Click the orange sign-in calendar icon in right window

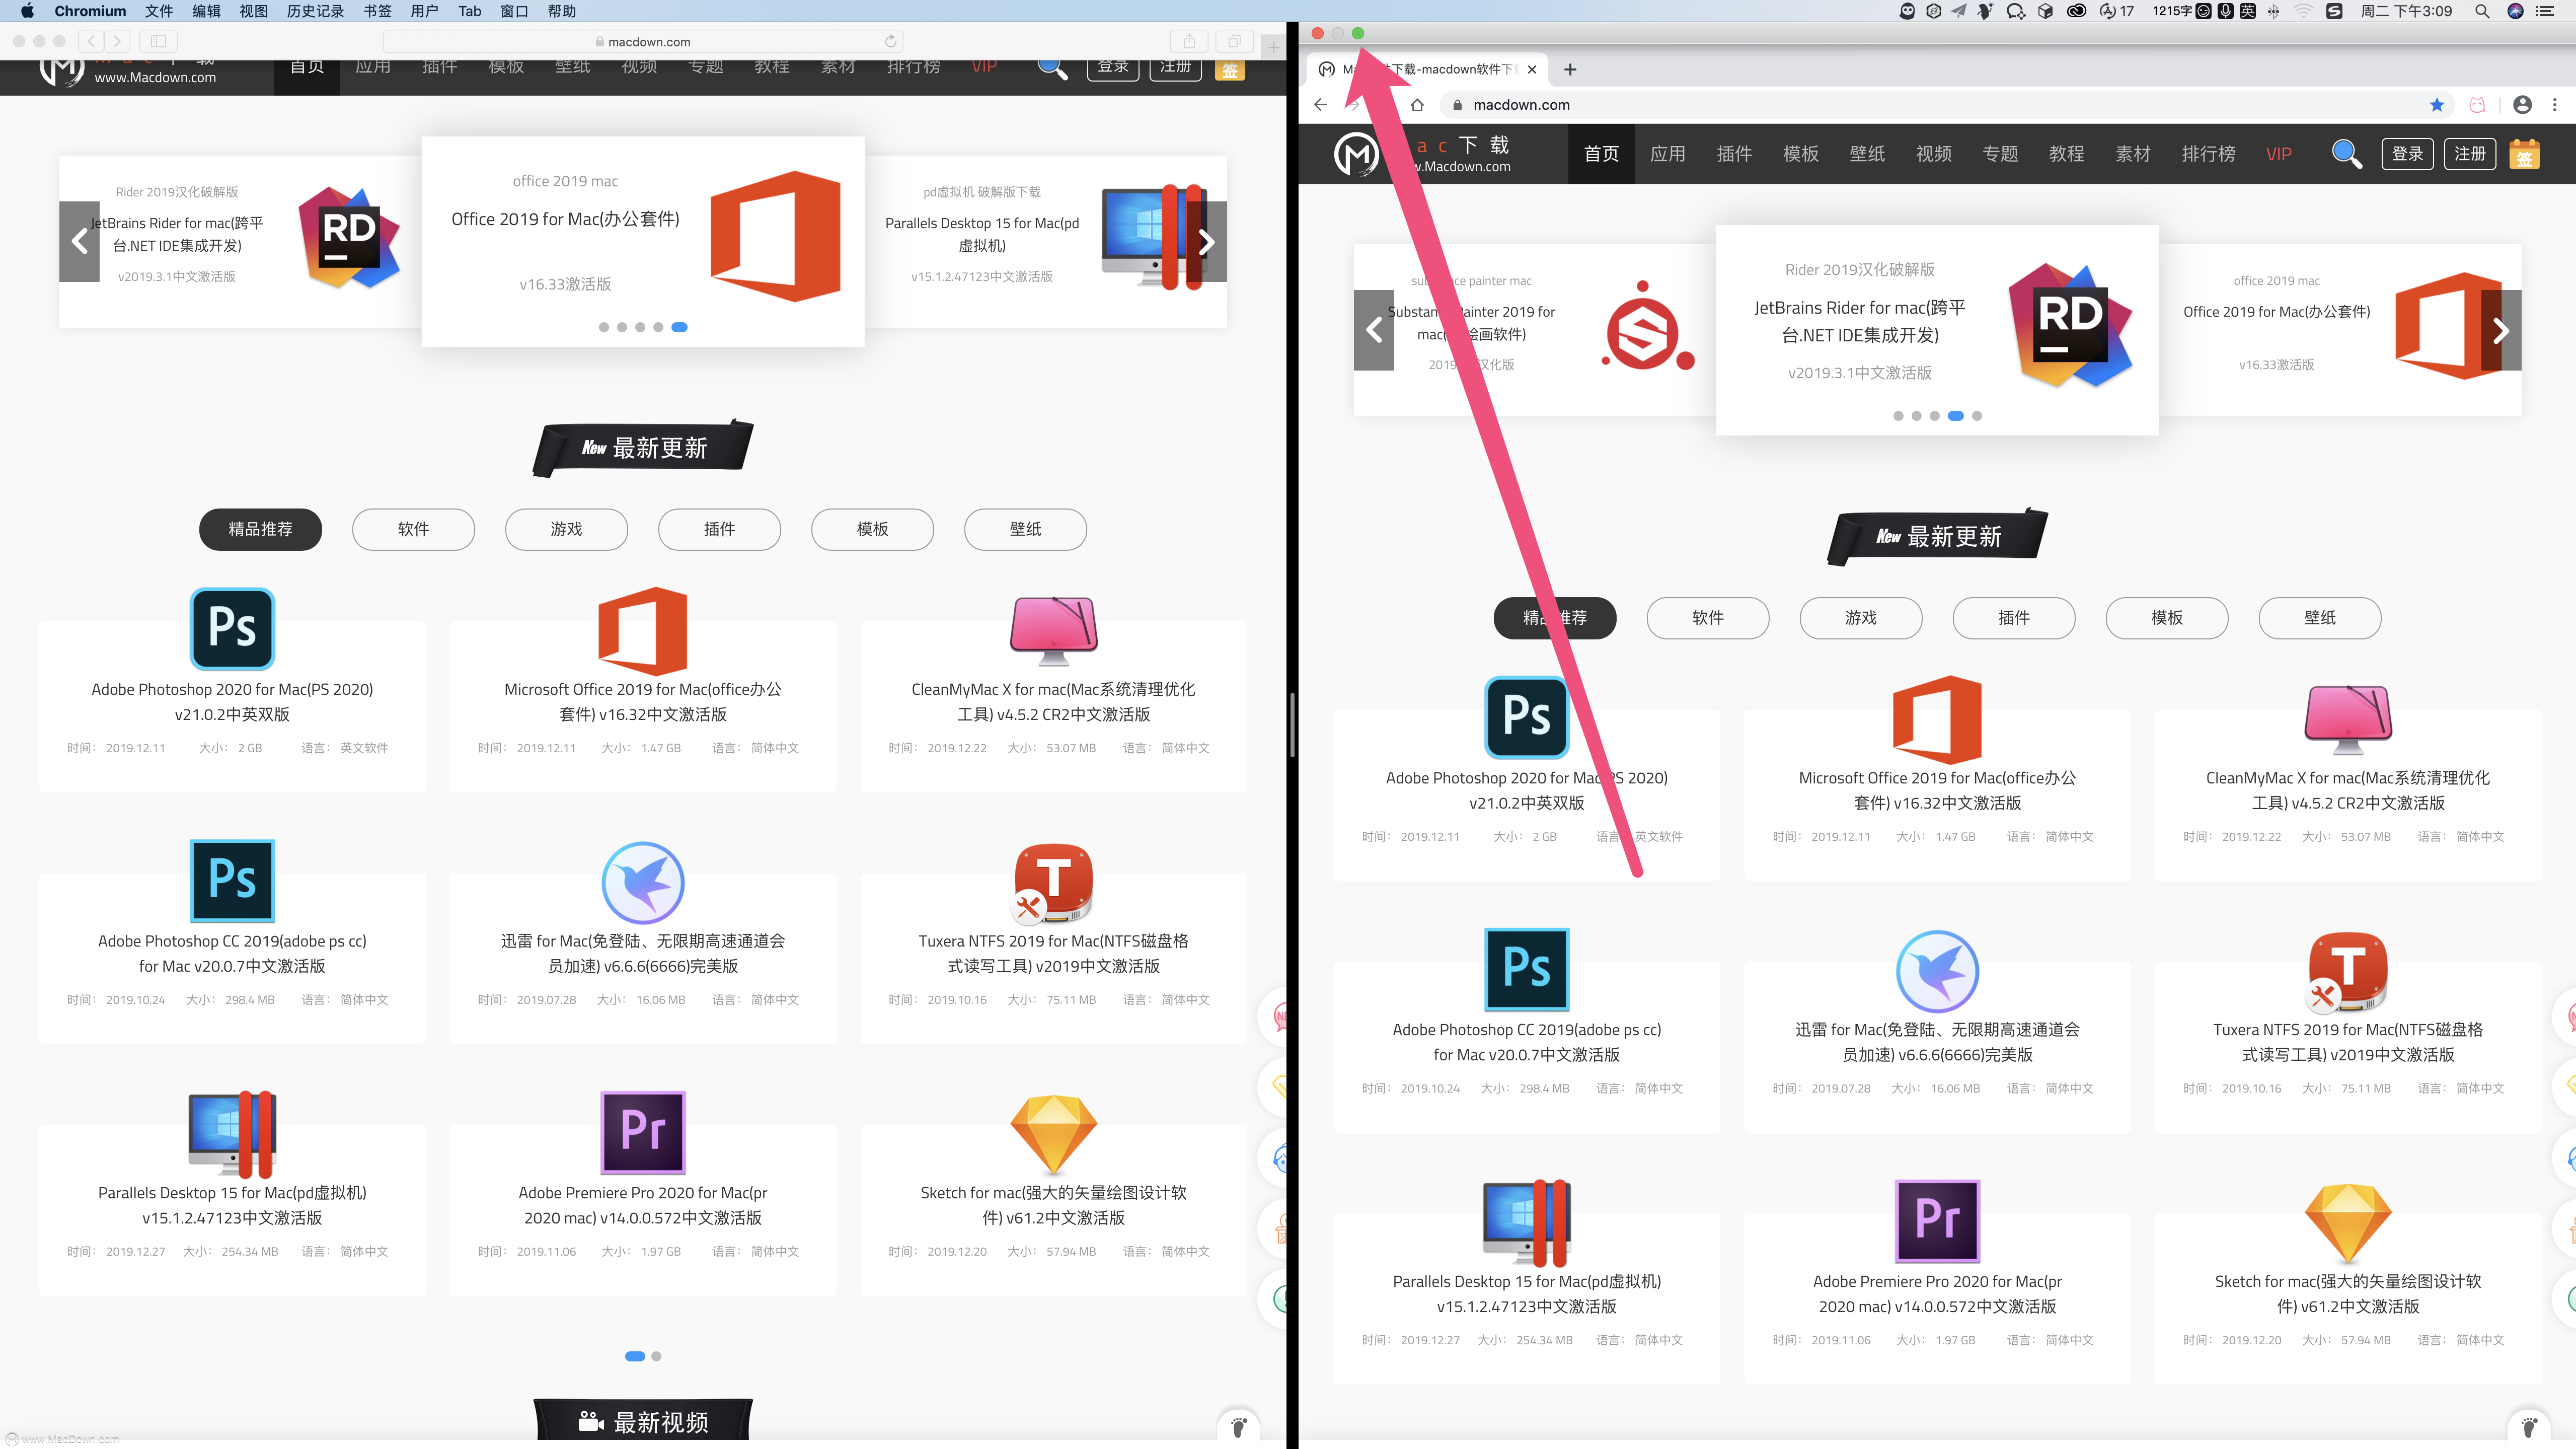click(2524, 154)
